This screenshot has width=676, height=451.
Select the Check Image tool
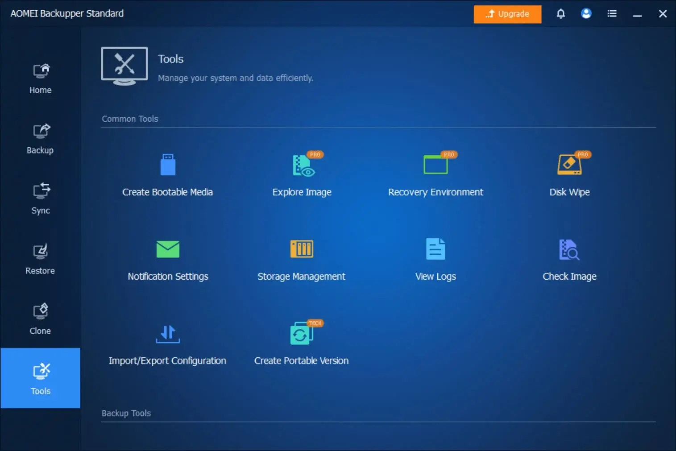click(x=569, y=259)
